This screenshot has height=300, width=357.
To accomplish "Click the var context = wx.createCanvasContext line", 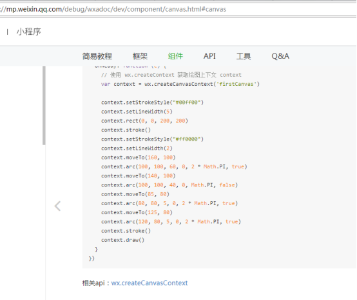I will point(180,84).
